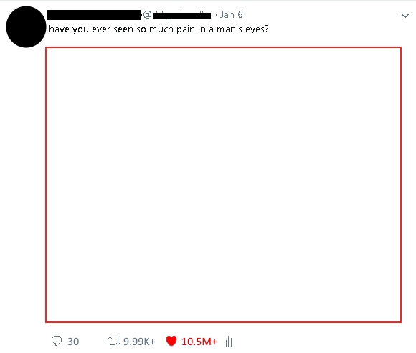416x353 pixels.
Task: Click the reply speech bubble icon
Action: pos(57,341)
